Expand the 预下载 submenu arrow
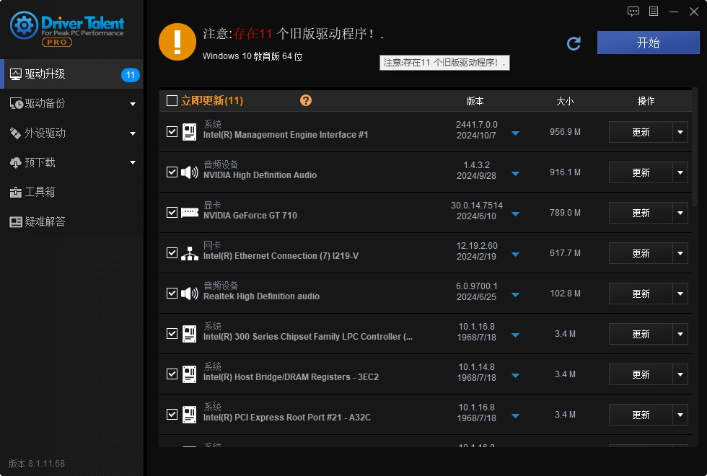This screenshot has height=476, width=707. pos(133,162)
